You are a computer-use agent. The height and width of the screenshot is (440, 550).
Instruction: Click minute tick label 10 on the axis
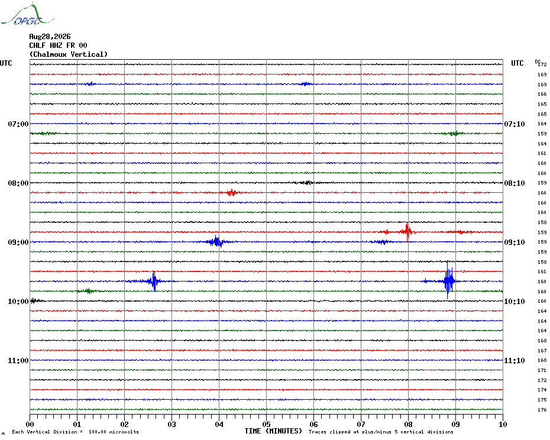coord(503,425)
